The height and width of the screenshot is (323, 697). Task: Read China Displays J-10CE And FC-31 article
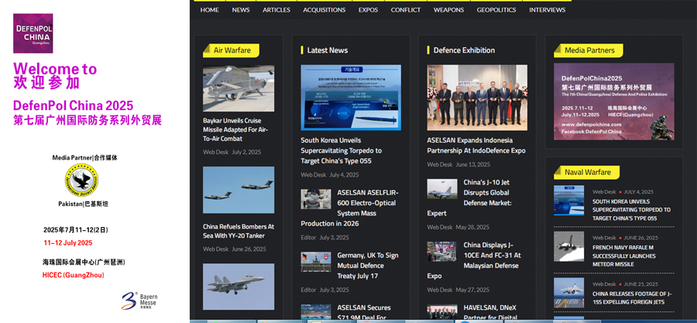tap(474, 260)
